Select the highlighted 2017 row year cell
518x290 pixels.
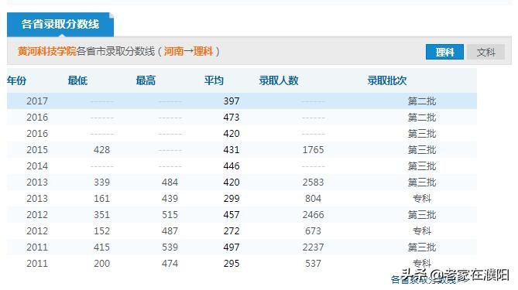click(37, 101)
